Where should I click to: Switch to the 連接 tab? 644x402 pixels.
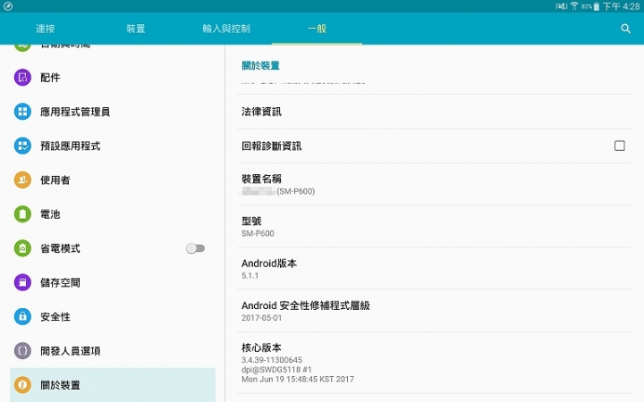[x=46, y=29]
